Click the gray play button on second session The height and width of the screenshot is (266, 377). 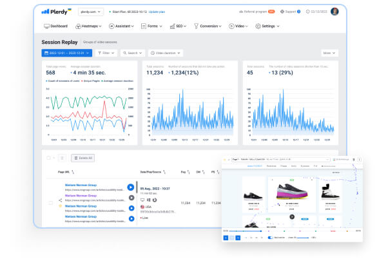131,198
